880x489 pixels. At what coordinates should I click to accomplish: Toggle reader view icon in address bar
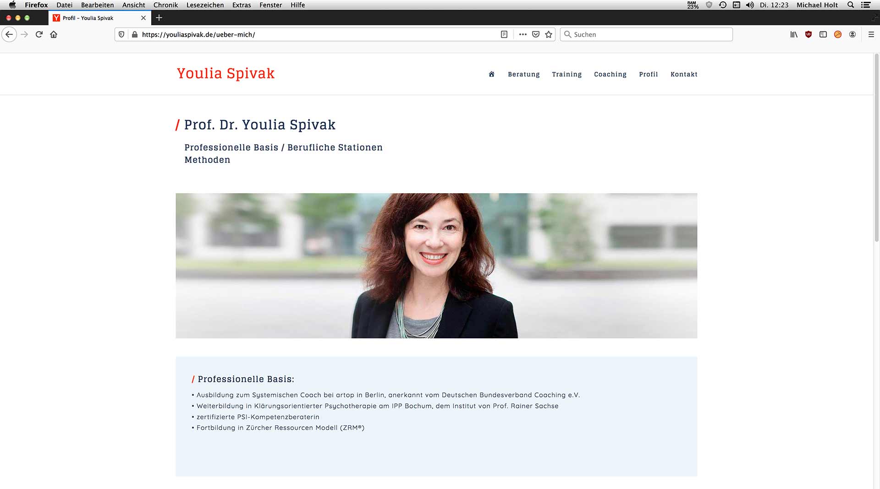tap(504, 34)
